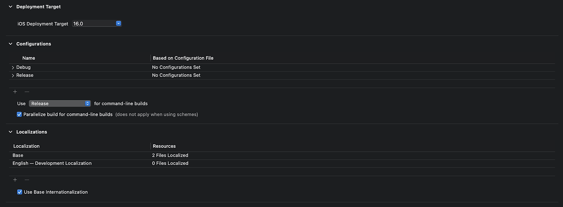Screen dimensions: 563x207
Task: Click Debug's No Configurations Set value
Action: pyautogui.click(x=176, y=68)
